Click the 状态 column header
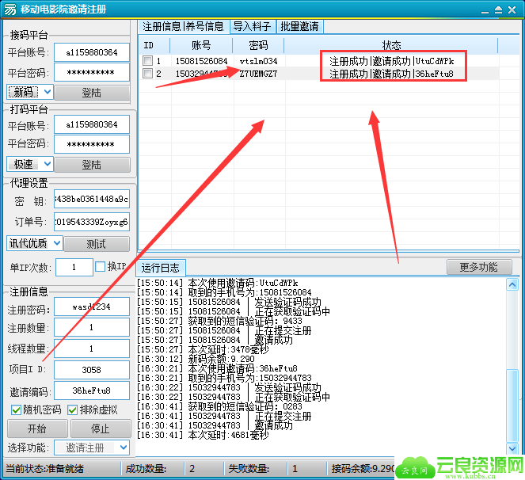The image size is (525, 480). point(391,45)
